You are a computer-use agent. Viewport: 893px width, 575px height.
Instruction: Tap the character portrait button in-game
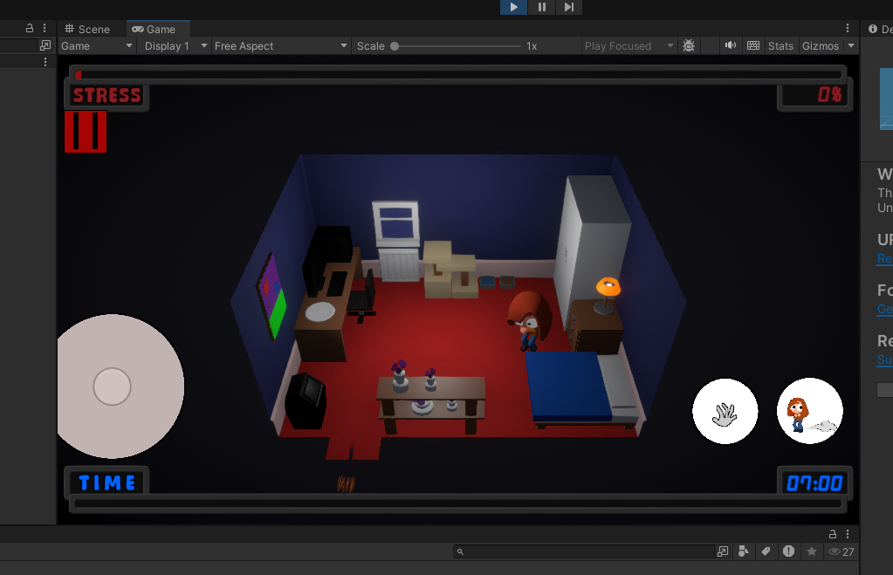pos(808,411)
